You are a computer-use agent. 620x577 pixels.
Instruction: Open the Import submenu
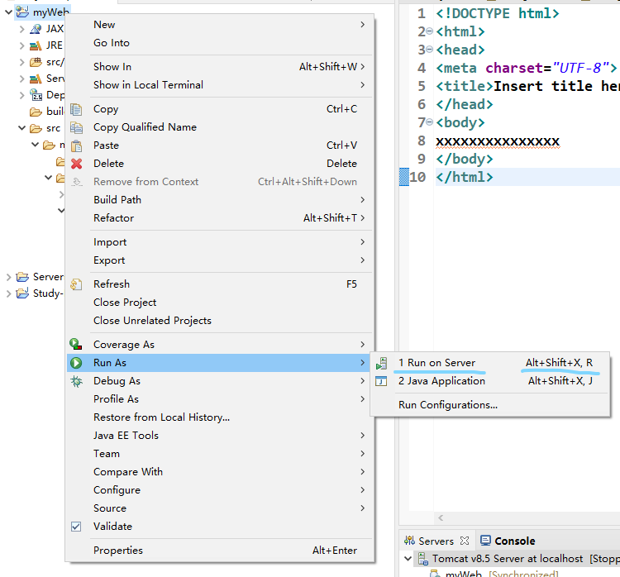pyautogui.click(x=220, y=242)
